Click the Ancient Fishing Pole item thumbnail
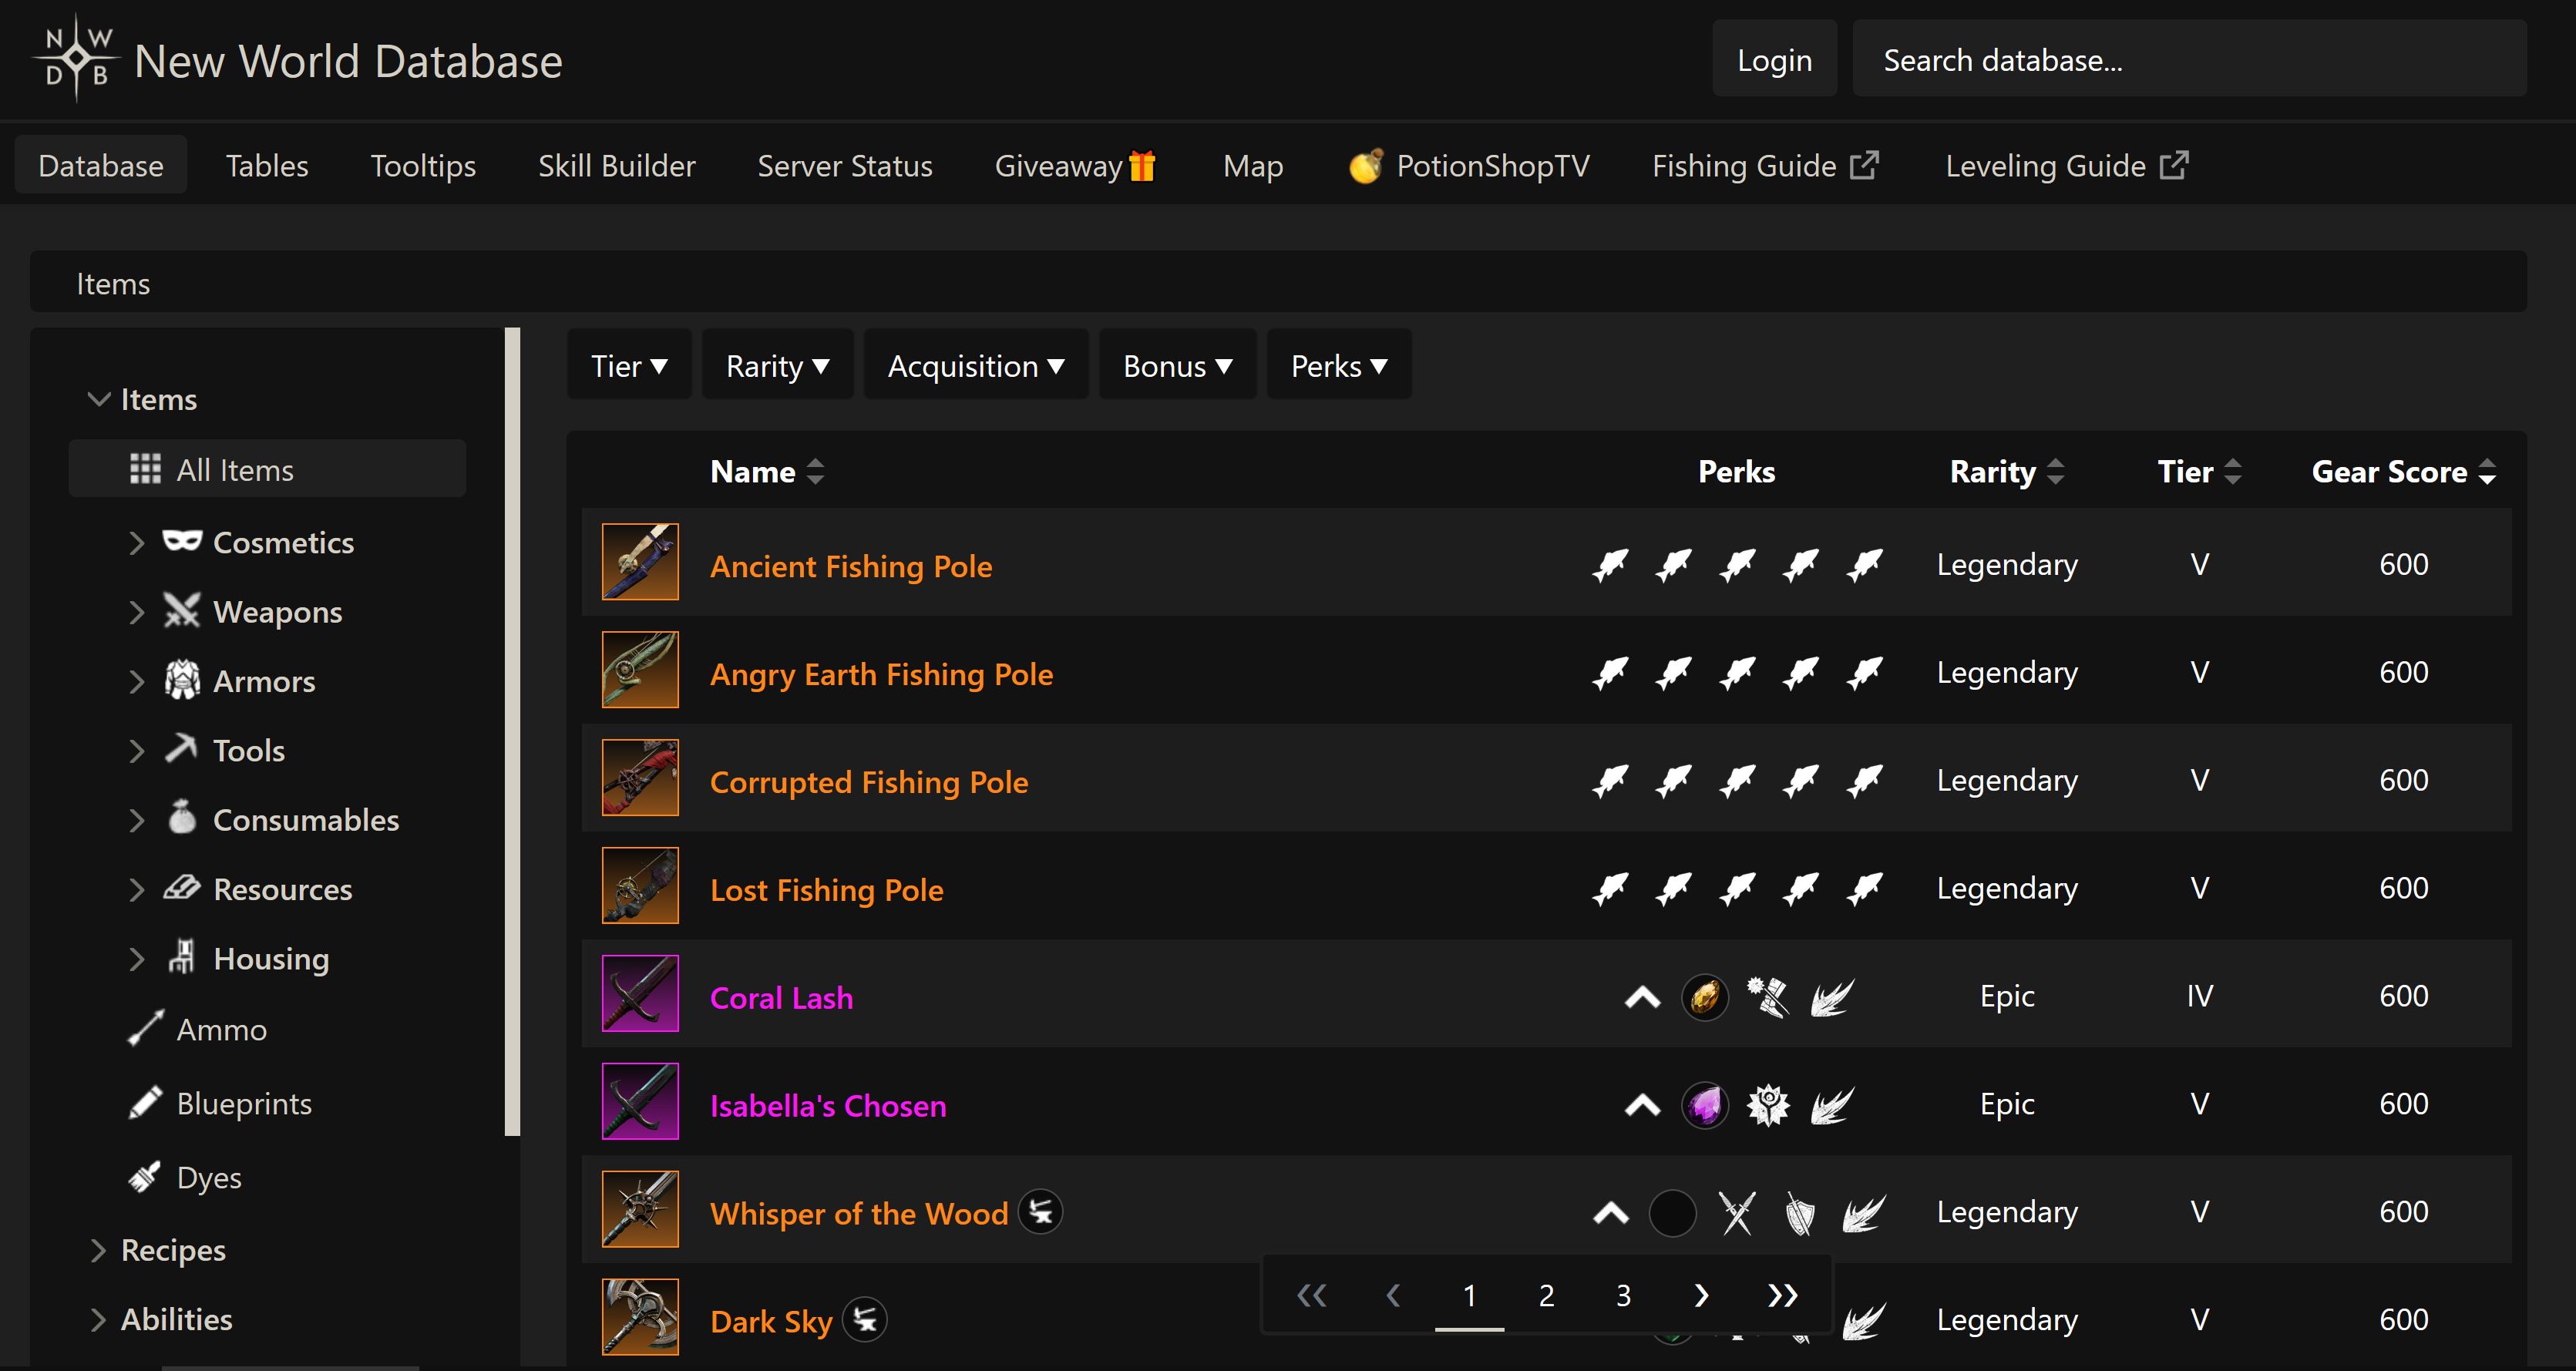Viewport: 2576px width, 1371px height. point(640,562)
